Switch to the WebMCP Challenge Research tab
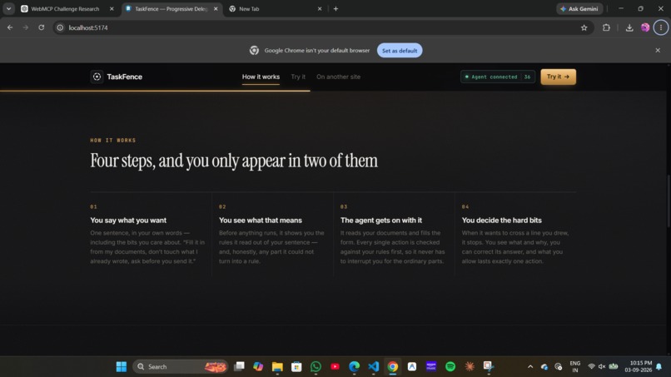The image size is (671, 377). (65, 8)
